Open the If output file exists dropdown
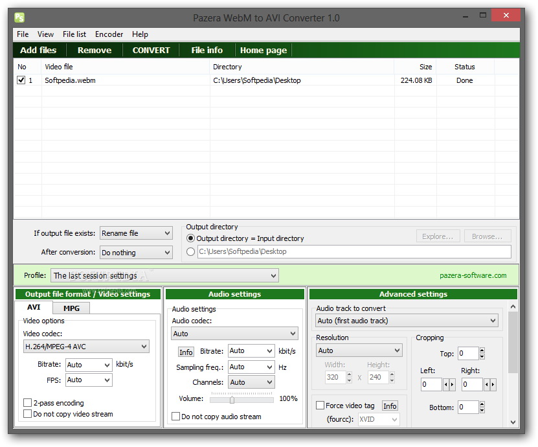Screen dimensions: 538x447 pos(136,233)
